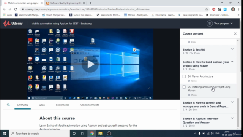Open the course search magnifier icon
The image size is (243, 137).
(x=8, y=105)
